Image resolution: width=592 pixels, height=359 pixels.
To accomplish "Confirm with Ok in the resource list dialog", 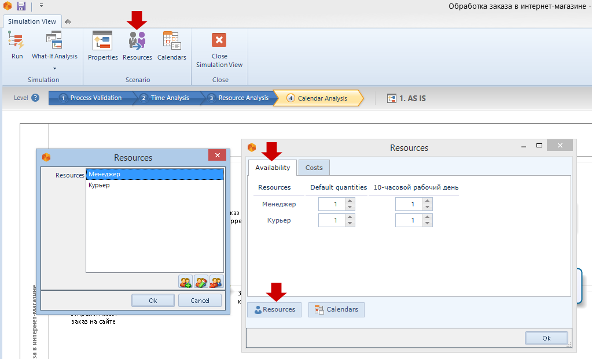I will [153, 301].
